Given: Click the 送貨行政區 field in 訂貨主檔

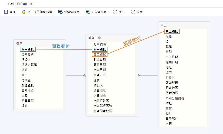Looking at the screenshot, I should tap(101, 101).
